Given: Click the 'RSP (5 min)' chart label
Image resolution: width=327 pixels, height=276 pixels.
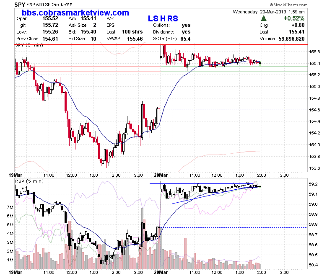Looking at the screenshot, I should 29,181.
